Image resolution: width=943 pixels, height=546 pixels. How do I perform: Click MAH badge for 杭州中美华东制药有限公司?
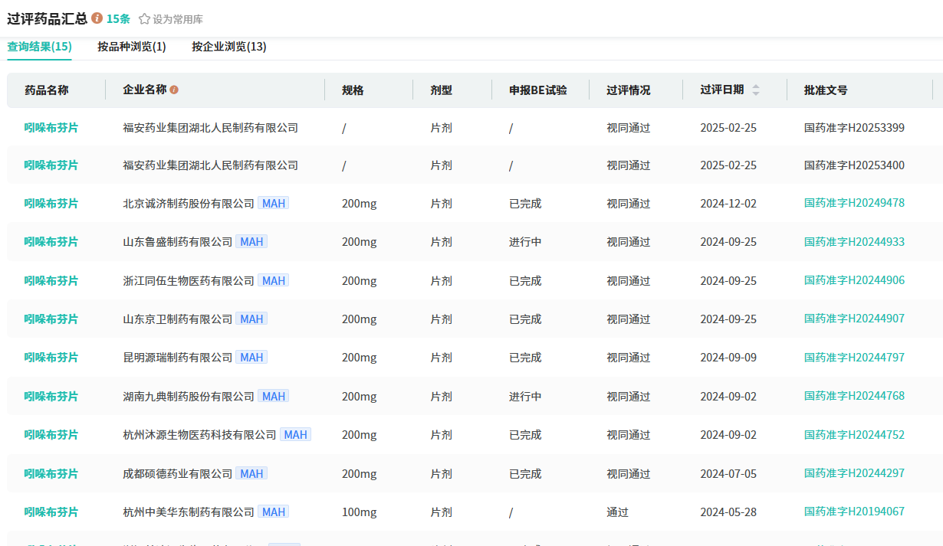click(x=274, y=512)
